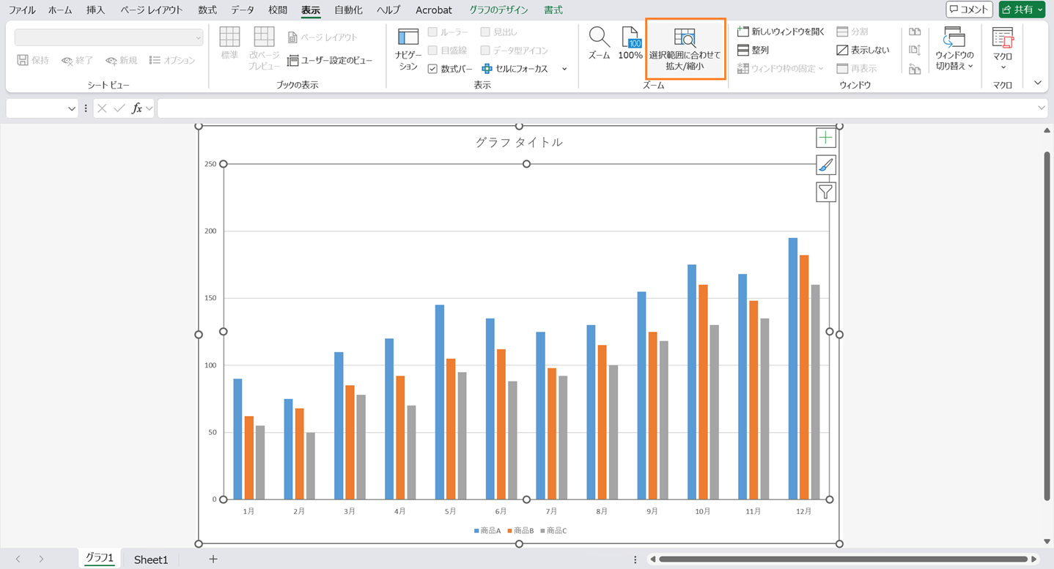Click 整列 arrange windows
Image resolution: width=1054 pixels, height=569 pixels.
tap(753, 50)
